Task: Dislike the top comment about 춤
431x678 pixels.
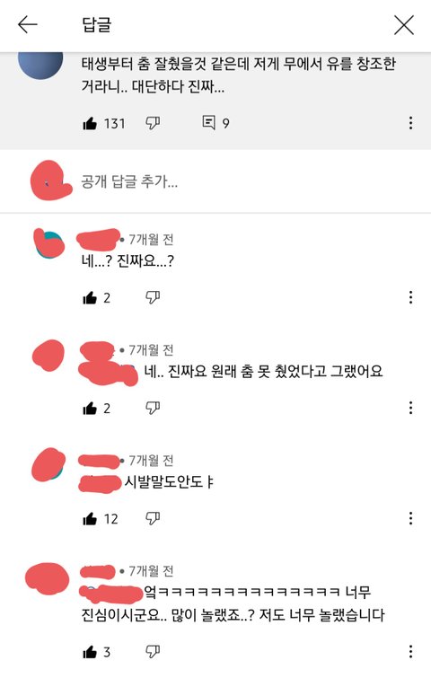Action: 152,124
